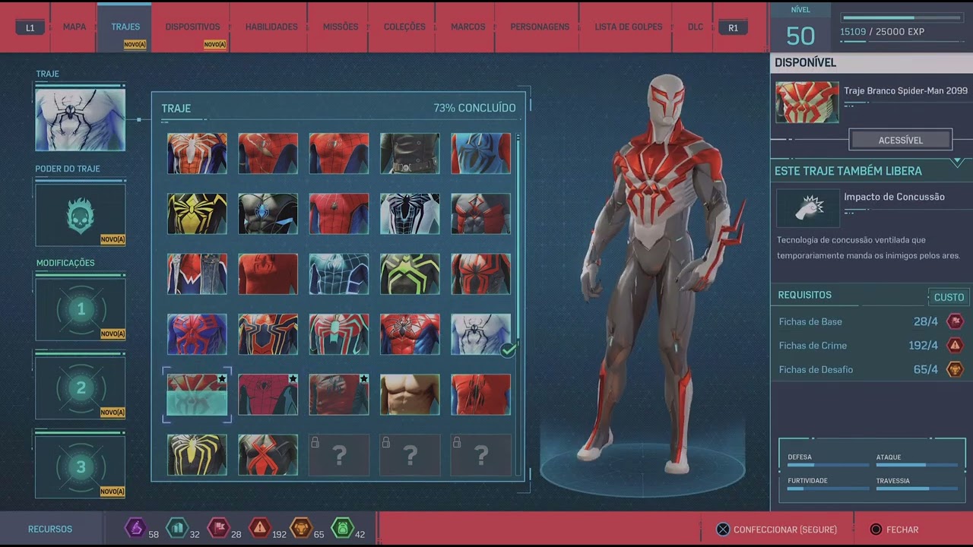Click the Requisitos heading
This screenshot has height=547, width=973.
tap(804, 295)
